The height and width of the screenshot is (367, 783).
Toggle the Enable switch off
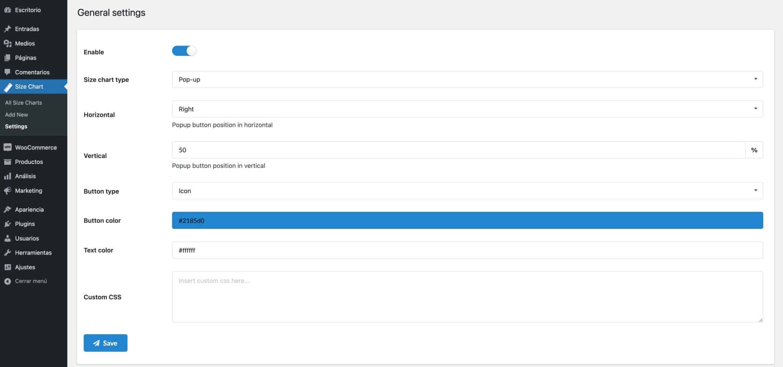pyautogui.click(x=184, y=51)
